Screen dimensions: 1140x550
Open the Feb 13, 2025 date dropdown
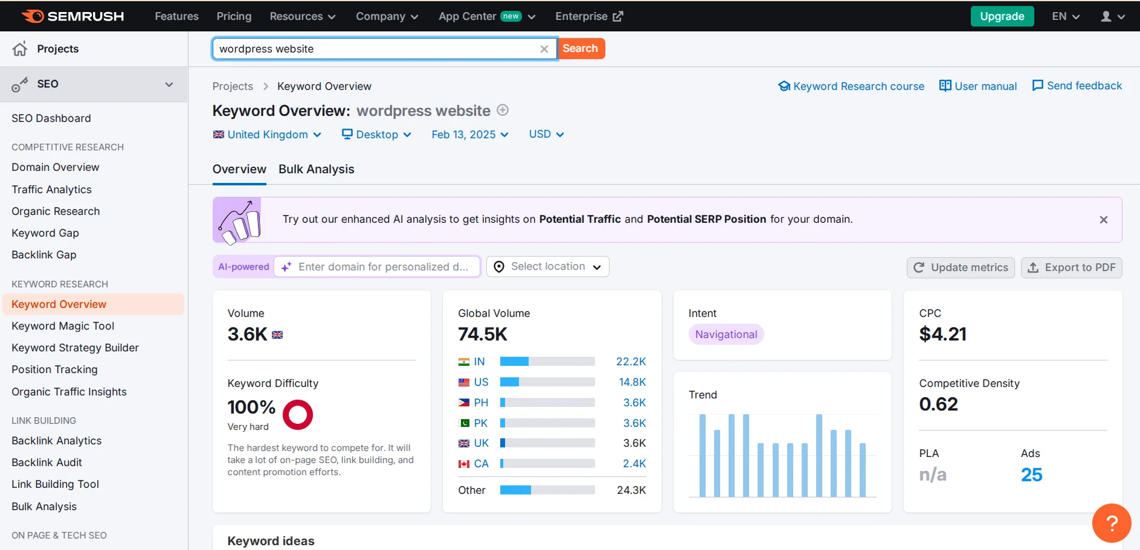470,135
